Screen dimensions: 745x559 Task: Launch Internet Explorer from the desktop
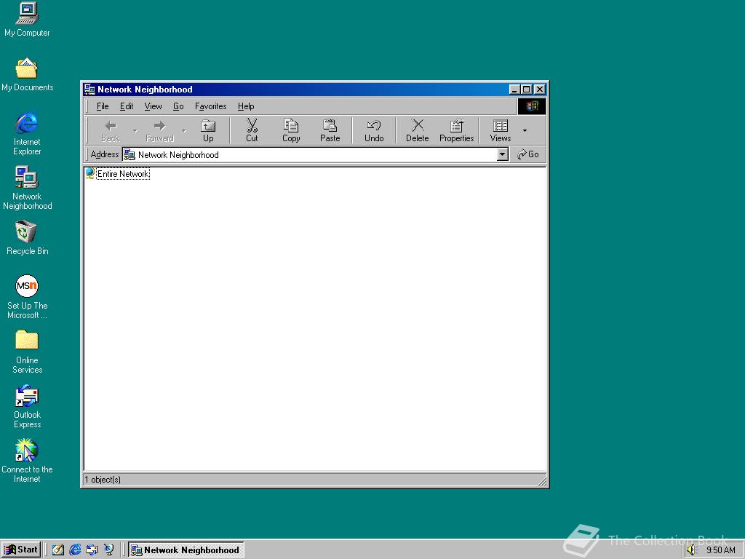coord(27,134)
